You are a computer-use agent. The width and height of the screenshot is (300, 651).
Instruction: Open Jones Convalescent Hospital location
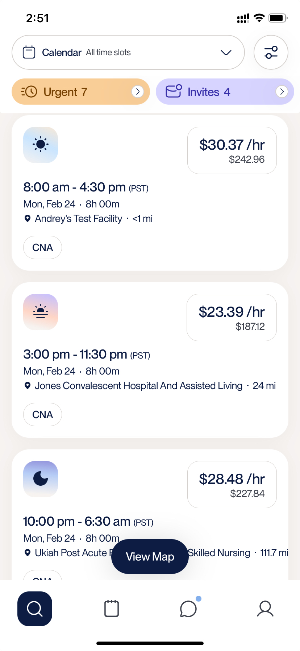coord(138,386)
